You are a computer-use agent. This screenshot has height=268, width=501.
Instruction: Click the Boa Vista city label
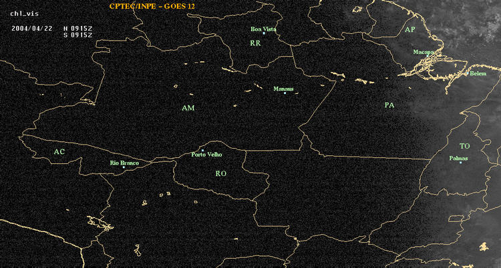pos(263,29)
